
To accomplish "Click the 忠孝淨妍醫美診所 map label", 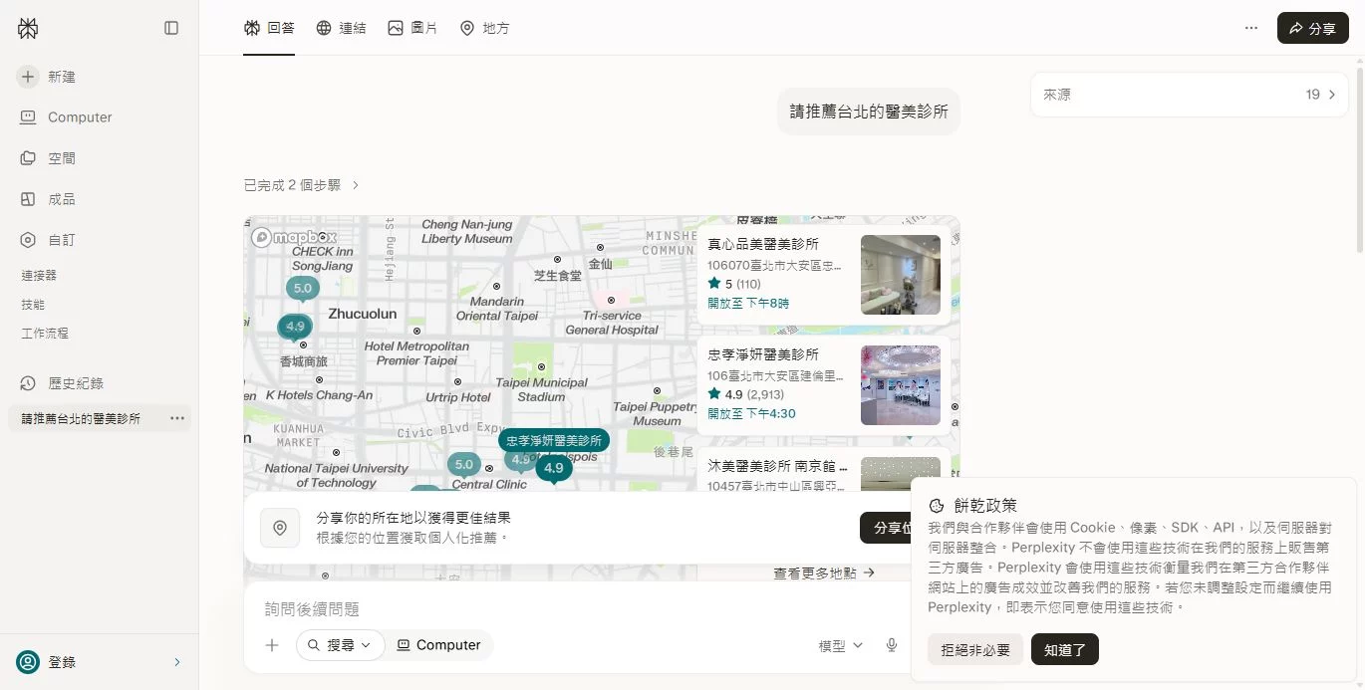I will pyautogui.click(x=554, y=440).
